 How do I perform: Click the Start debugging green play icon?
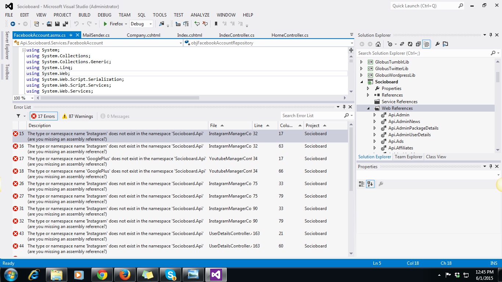(105, 24)
